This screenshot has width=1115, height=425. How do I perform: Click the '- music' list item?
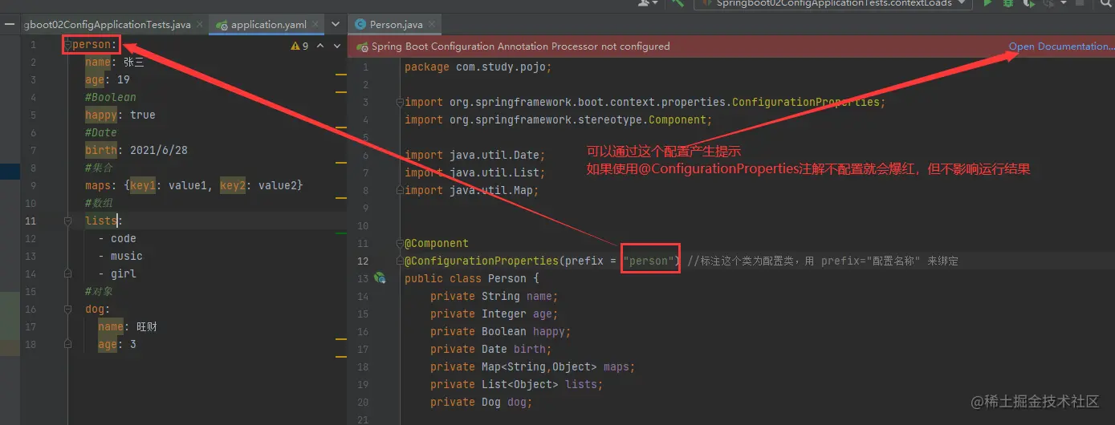point(120,257)
